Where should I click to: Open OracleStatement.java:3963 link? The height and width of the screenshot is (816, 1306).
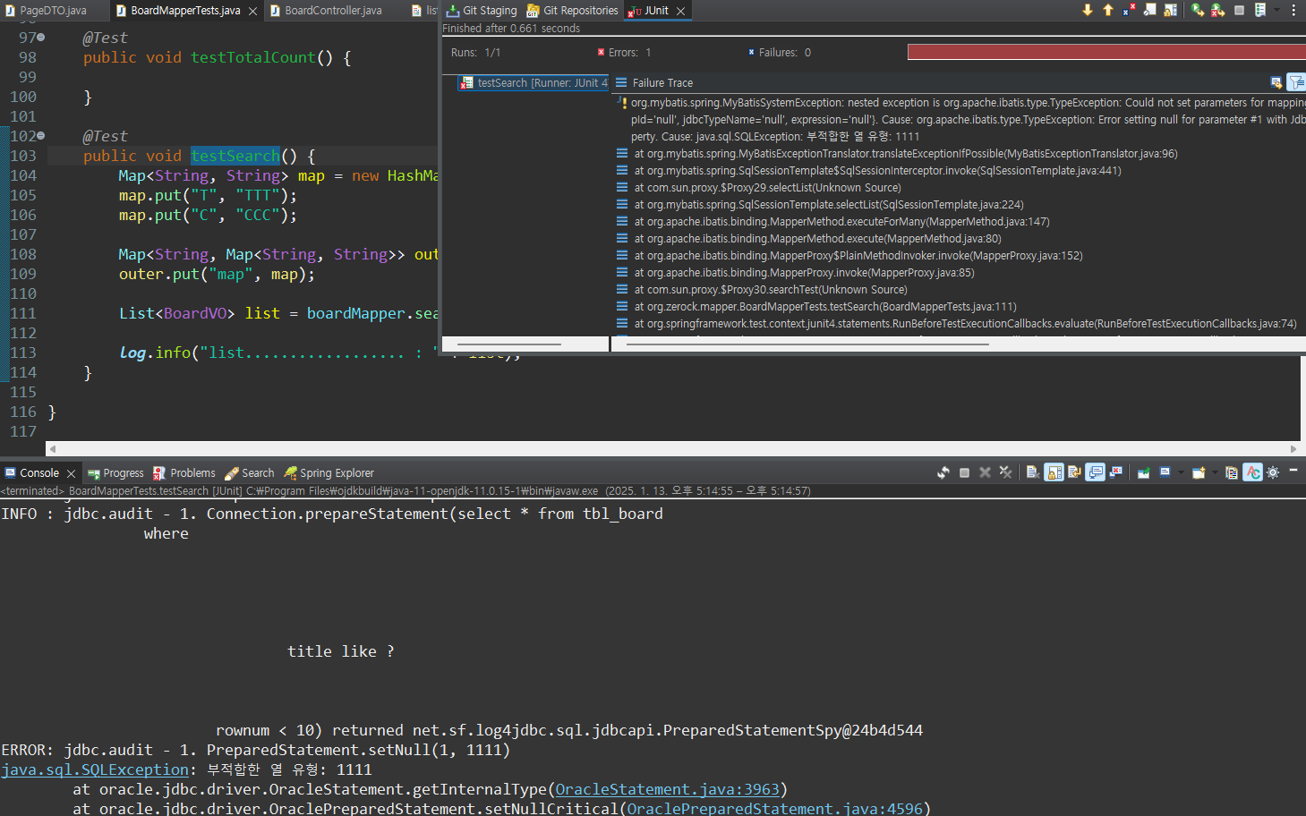667,789
